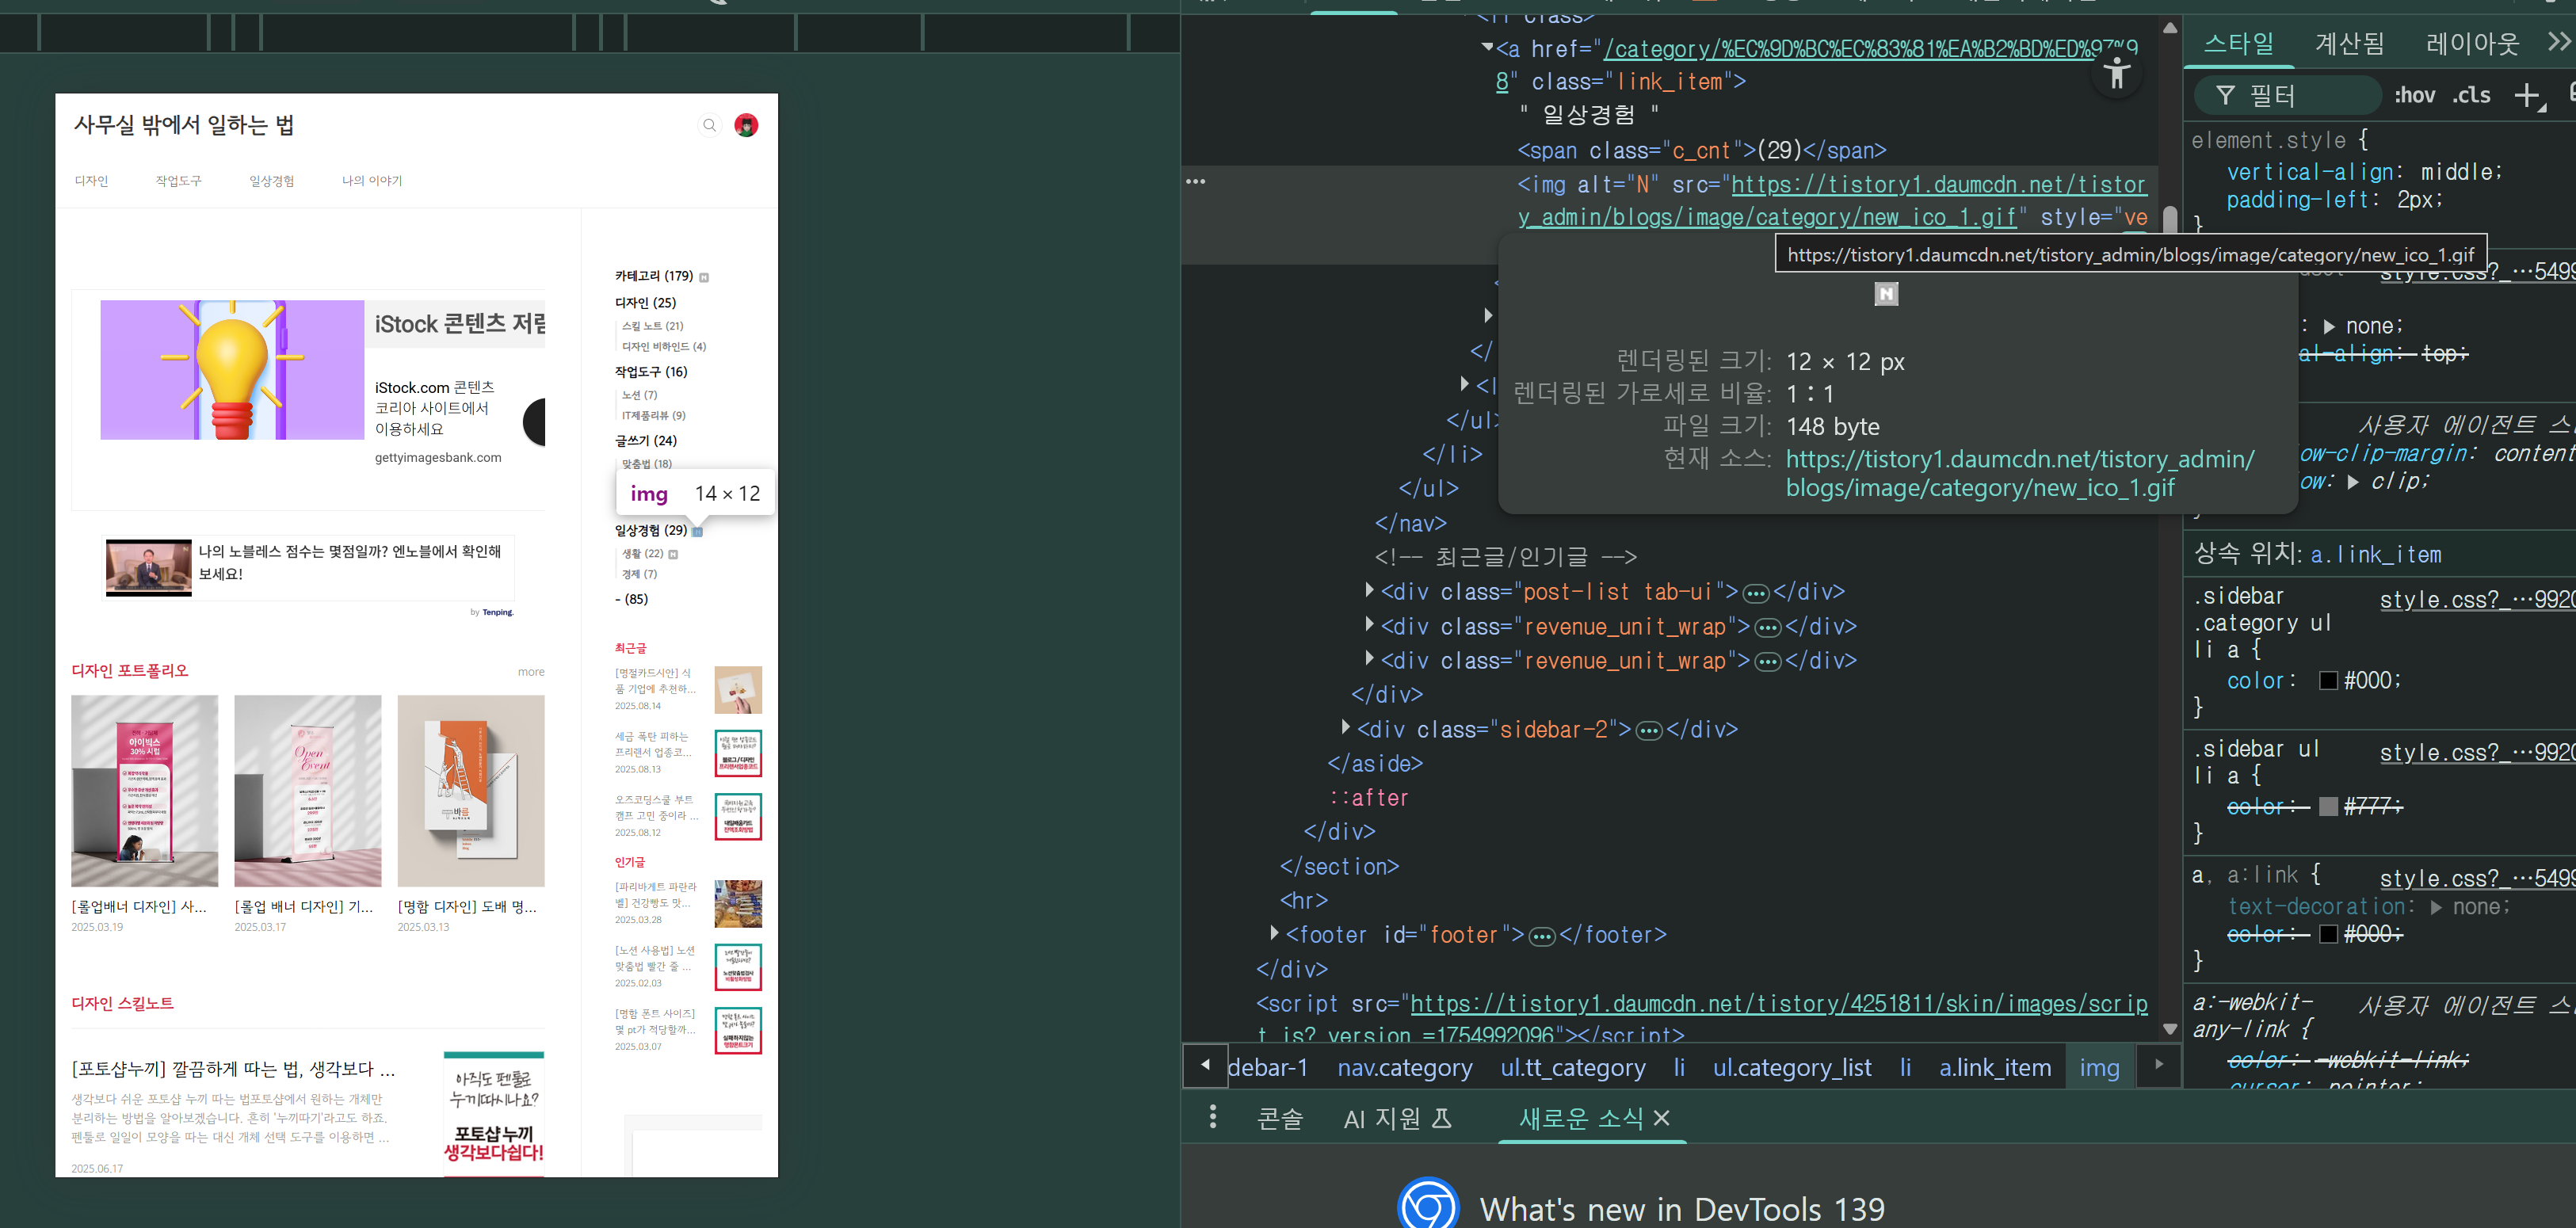Click the #000 color swatch under .sidebar .category rule
Image resolution: width=2576 pixels, height=1228 pixels.
(2328, 681)
